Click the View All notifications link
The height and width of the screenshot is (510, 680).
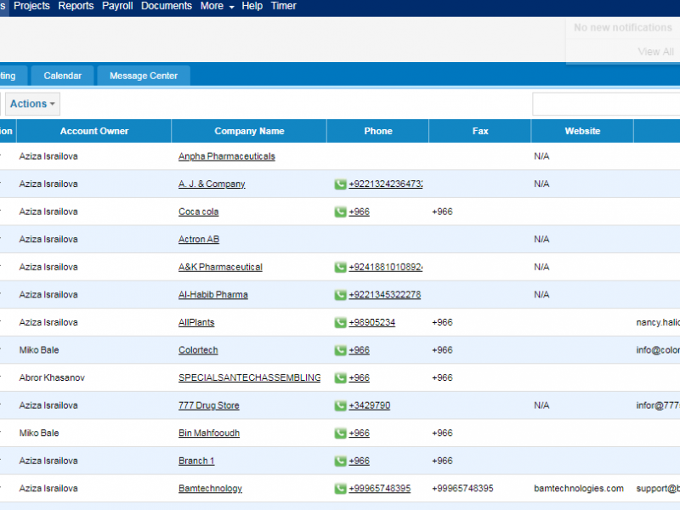(655, 52)
